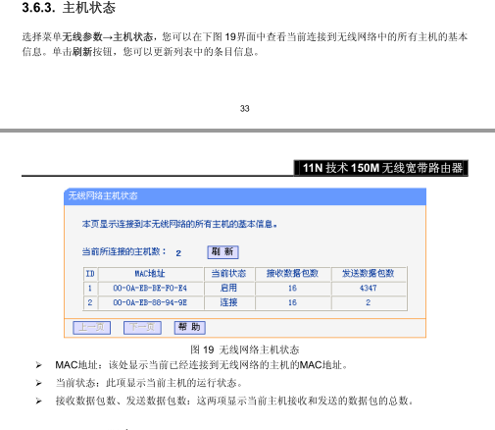Click the 发送数据包数 column header
This screenshot has height=430, width=495.
[369, 274]
